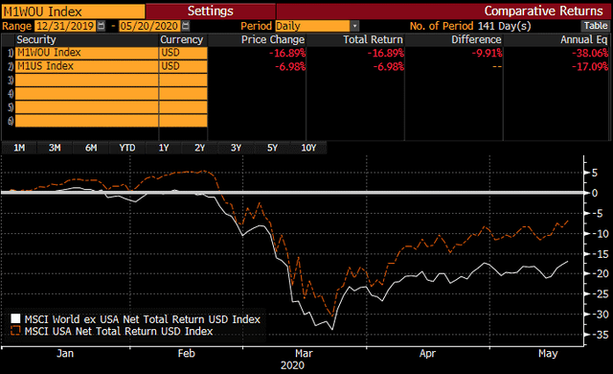
Task: Click the -6.98% total return value
Action: 388,66
